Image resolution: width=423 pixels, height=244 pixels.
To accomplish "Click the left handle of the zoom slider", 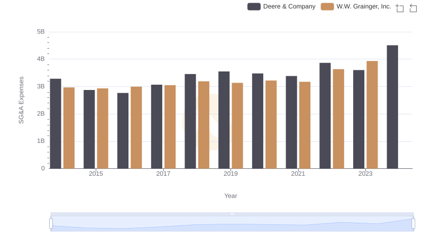I will coord(51,223).
